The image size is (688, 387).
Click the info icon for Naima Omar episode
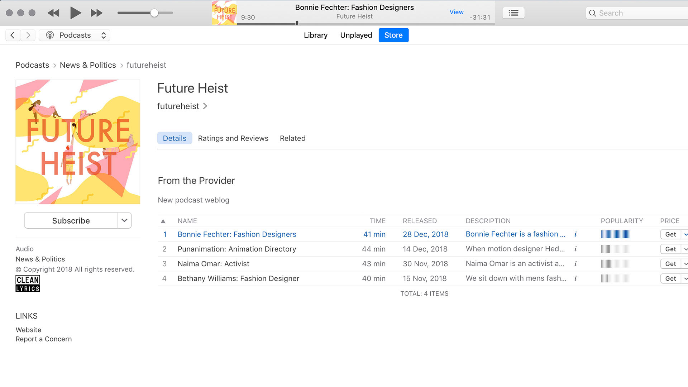pos(575,264)
